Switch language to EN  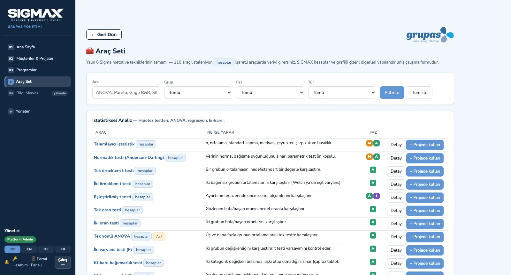point(29,249)
